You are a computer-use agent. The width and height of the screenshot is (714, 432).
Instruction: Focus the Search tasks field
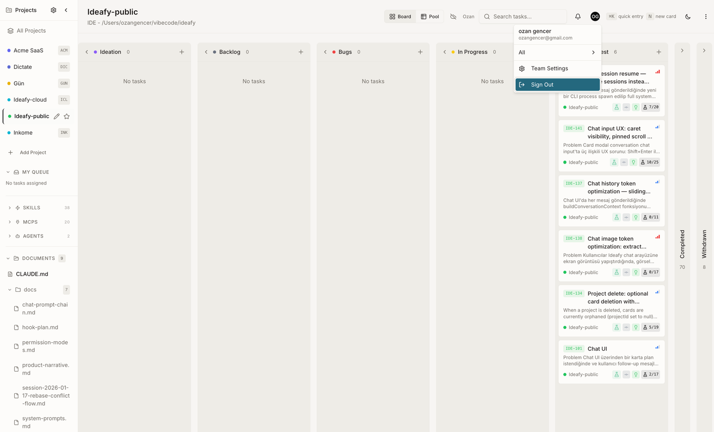coord(523,16)
